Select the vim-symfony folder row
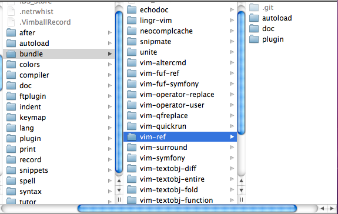Screen dimensions: 338x214 coord(180,158)
